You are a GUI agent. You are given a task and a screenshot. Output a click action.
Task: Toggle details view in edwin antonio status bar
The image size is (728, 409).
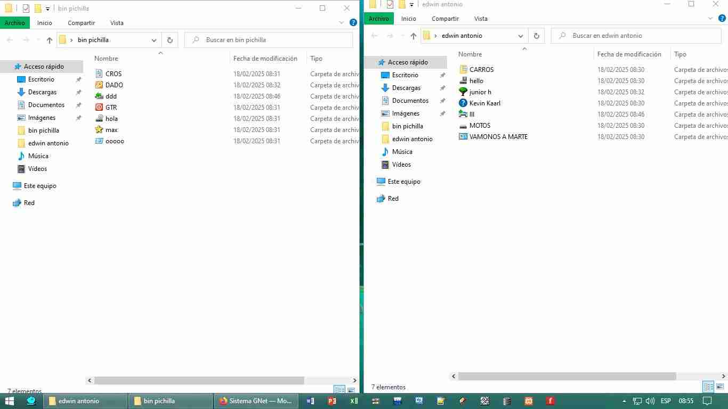708,387
